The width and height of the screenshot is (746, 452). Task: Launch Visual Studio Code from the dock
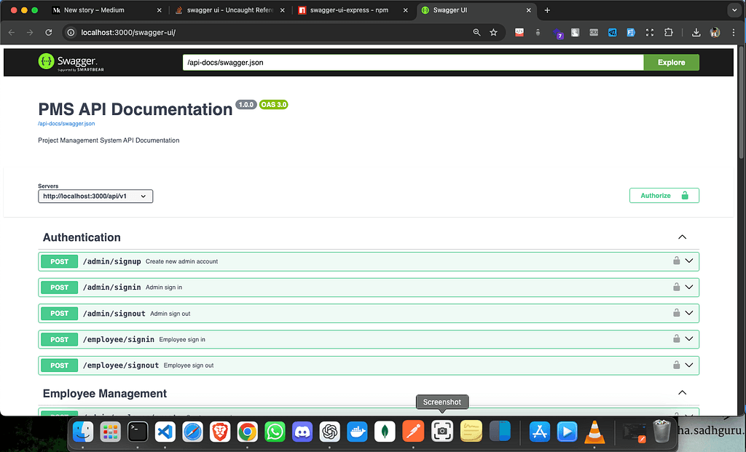pyautogui.click(x=165, y=431)
